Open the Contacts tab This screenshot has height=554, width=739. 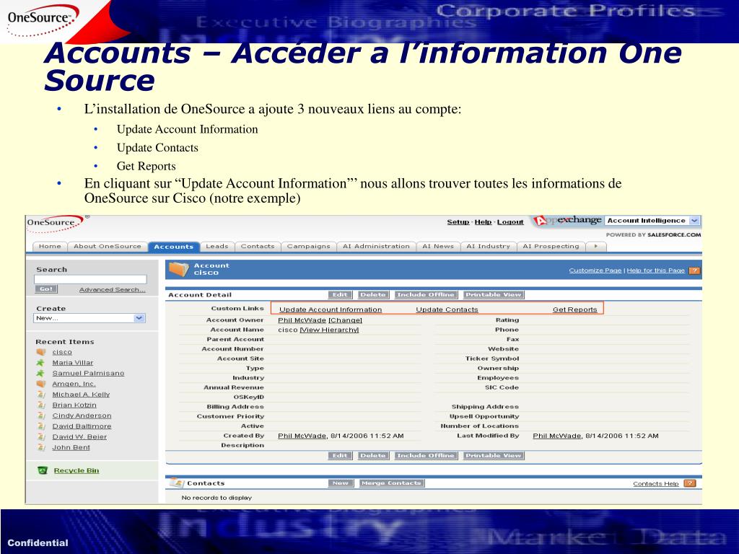point(258,246)
